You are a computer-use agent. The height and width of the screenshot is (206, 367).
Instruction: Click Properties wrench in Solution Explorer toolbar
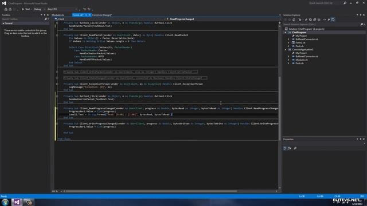(x=329, y=20)
